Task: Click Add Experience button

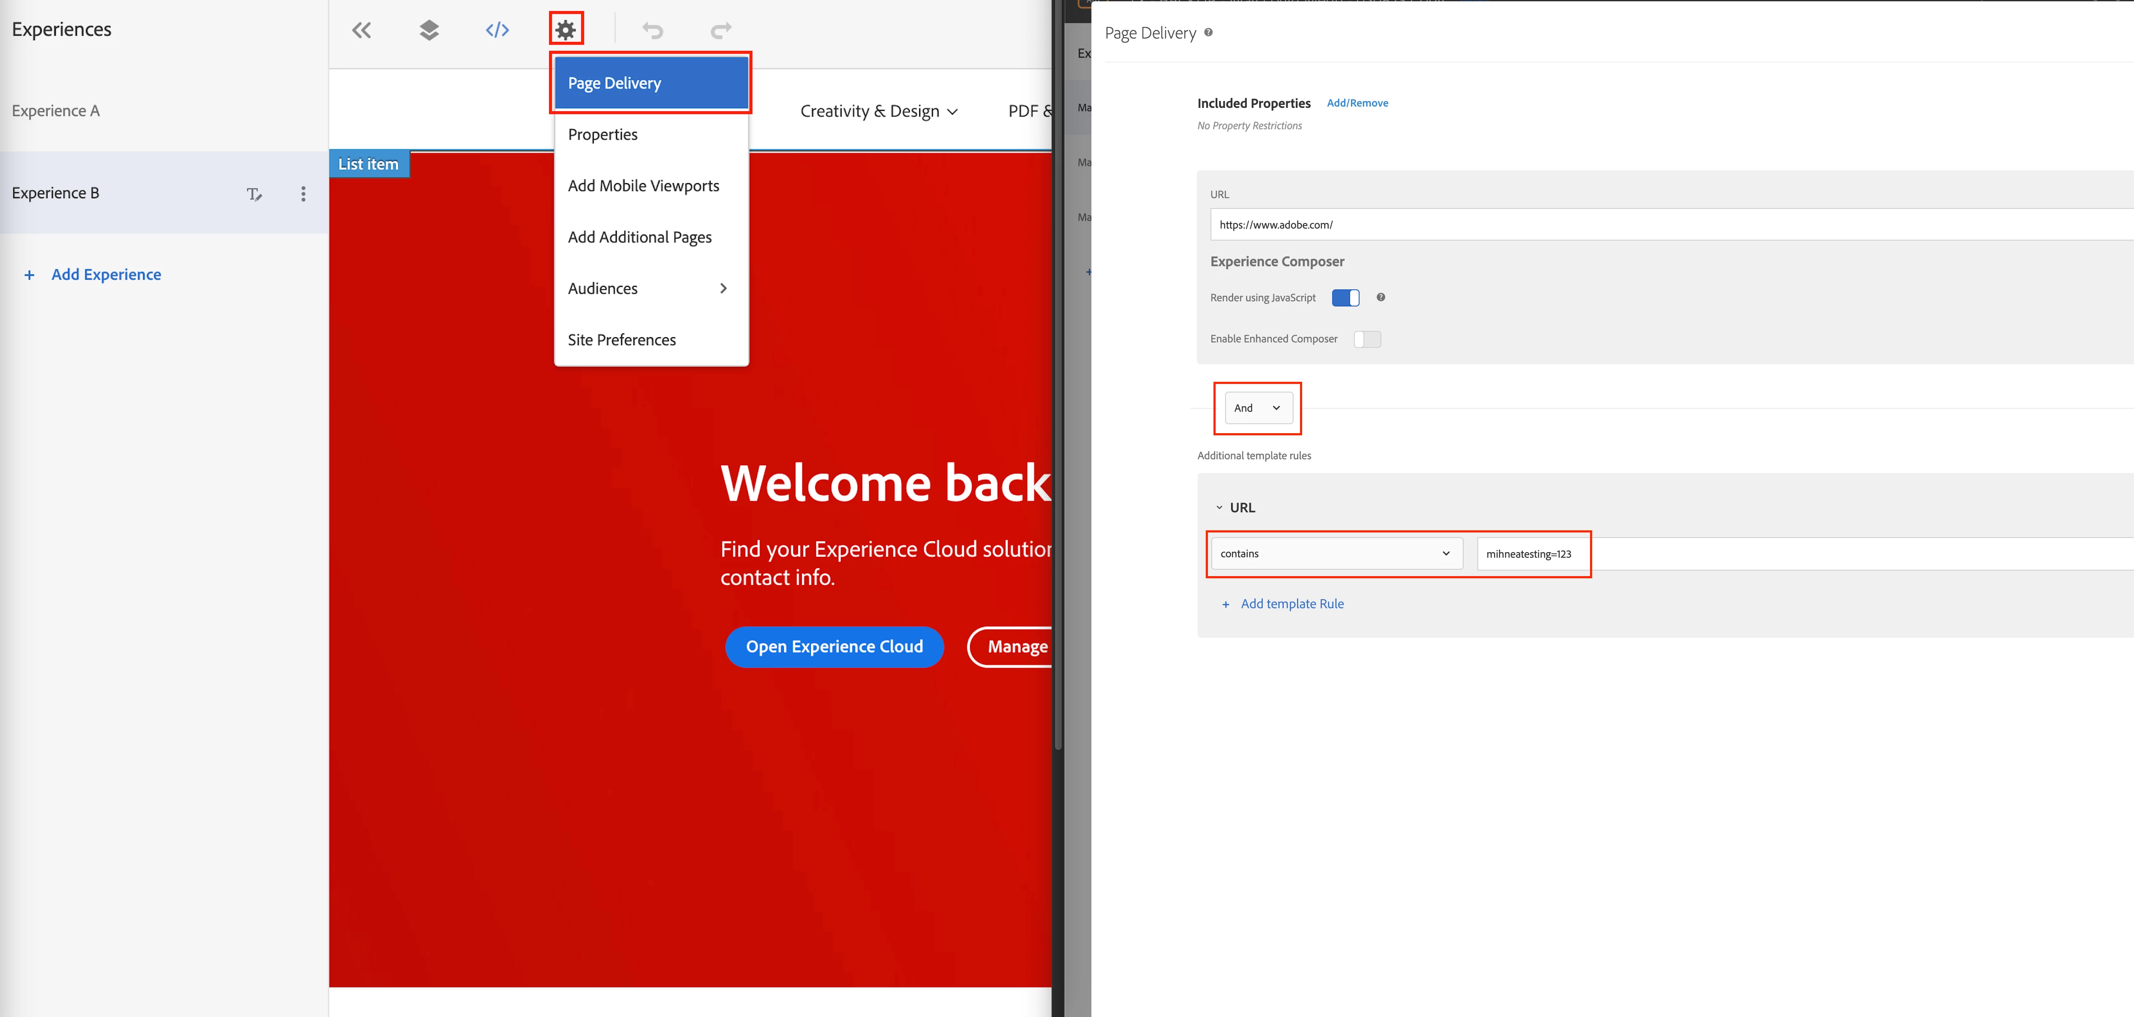Action: tap(105, 275)
